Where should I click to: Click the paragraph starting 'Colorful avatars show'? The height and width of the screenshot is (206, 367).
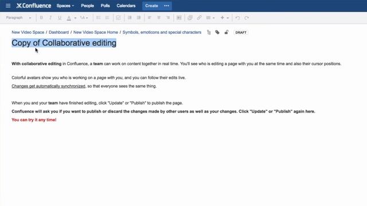coord(99,78)
